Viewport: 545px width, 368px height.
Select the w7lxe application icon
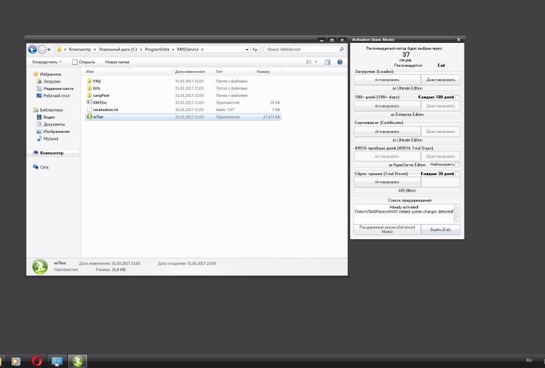pos(89,117)
